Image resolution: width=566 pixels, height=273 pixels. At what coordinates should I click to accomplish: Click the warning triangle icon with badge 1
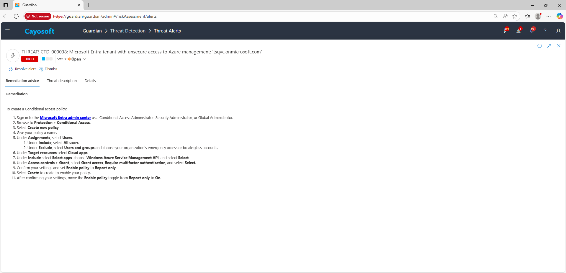(x=518, y=31)
